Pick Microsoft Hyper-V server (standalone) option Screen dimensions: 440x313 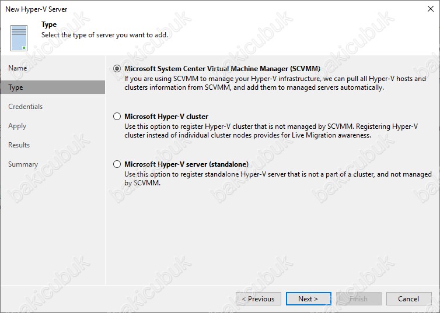[x=117, y=164]
